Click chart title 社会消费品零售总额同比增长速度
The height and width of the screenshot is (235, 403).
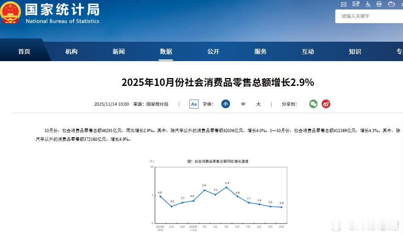pos(221,161)
